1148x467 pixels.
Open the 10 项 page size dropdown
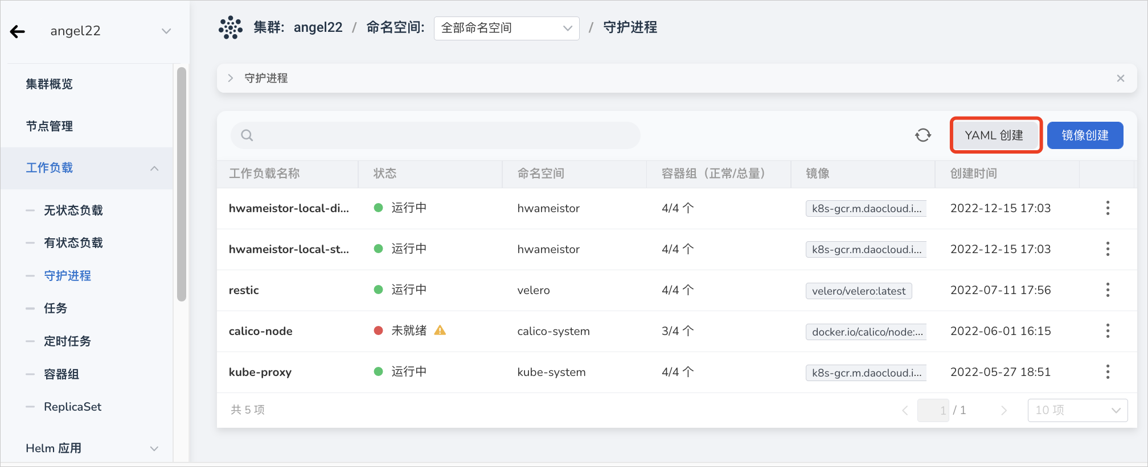(1077, 410)
